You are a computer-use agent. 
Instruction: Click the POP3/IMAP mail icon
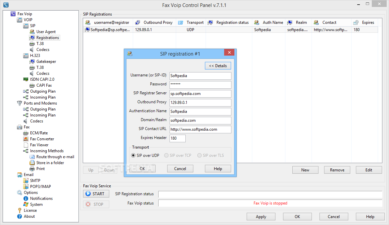pos(25,186)
